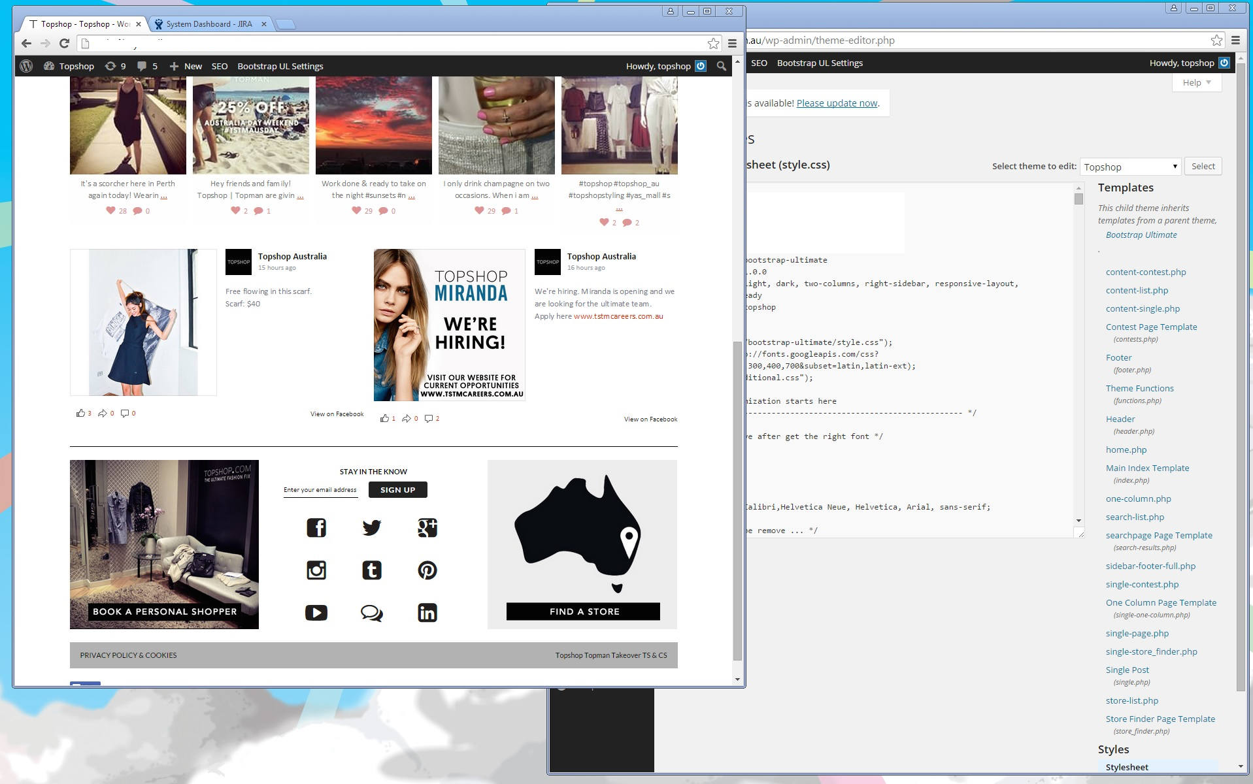Open SEO menu in front window admin bar
This screenshot has width=1253, height=784.
(220, 66)
